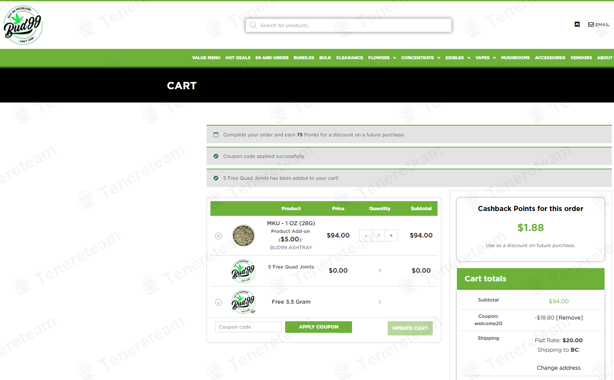This screenshot has height=380, width=614.
Task: Click the 5 Free Quad Joints thumbnail
Action: 243,271
